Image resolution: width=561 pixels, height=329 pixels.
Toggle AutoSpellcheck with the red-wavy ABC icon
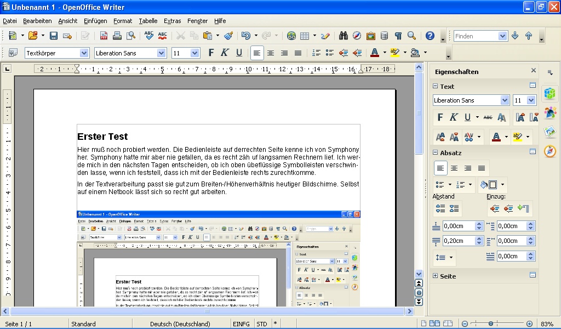coord(162,36)
